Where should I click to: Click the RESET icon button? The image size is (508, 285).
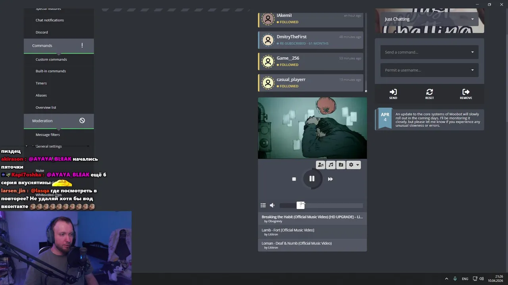(429, 94)
